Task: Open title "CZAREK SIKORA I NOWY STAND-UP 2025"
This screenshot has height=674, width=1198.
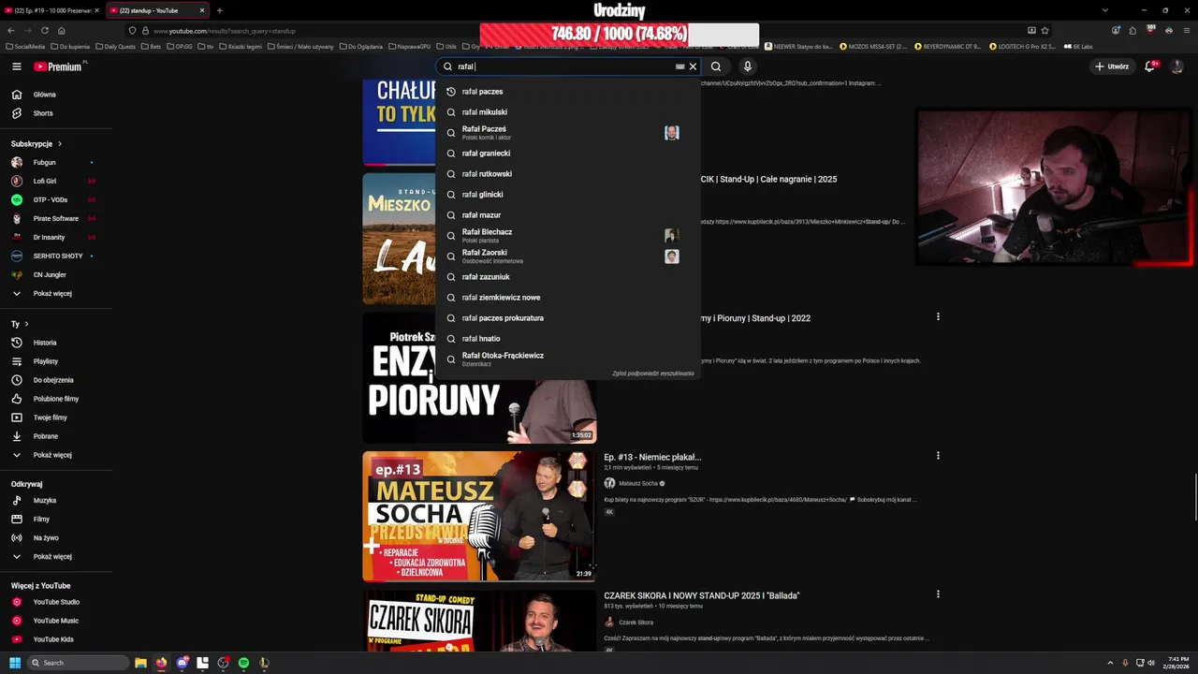Action: tap(702, 595)
